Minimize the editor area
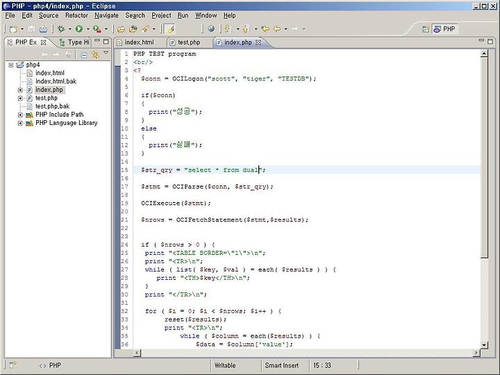The width and height of the screenshot is (500, 375). (x=481, y=40)
